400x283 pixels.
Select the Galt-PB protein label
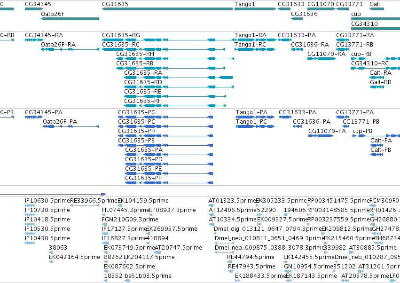pos(381,150)
